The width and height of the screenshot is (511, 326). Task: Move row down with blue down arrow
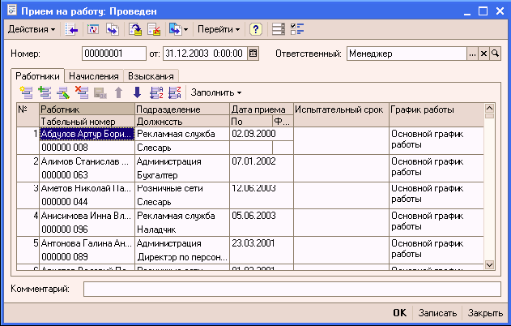pyautogui.click(x=137, y=92)
